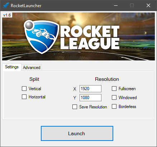Click the Rocket League banner image

pyautogui.click(x=78, y=36)
